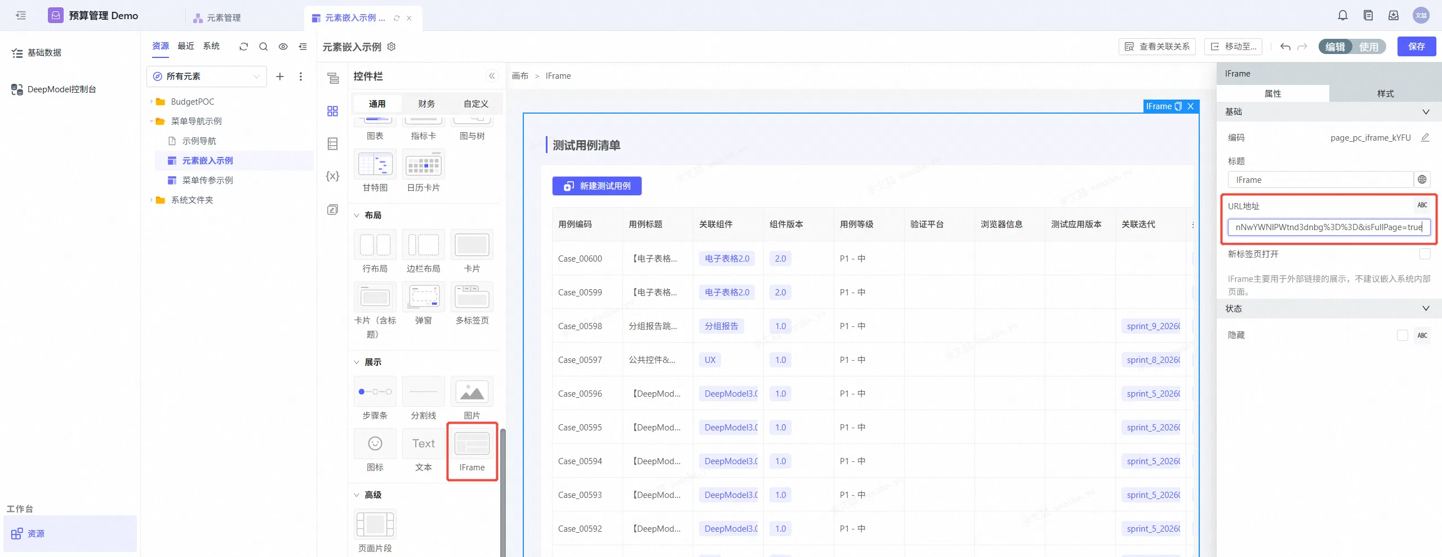Select the IFrame widget in palette

(x=472, y=452)
